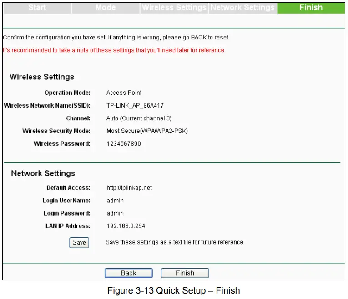348x299 pixels.
Task: Switch to the Network Settings step tab
Action: (243, 8)
